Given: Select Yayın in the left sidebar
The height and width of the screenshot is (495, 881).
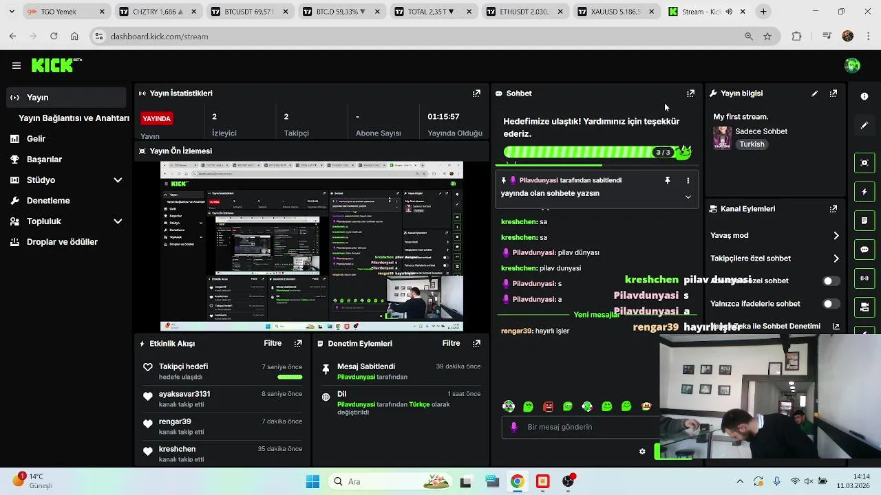Looking at the screenshot, I should coord(67,98).
